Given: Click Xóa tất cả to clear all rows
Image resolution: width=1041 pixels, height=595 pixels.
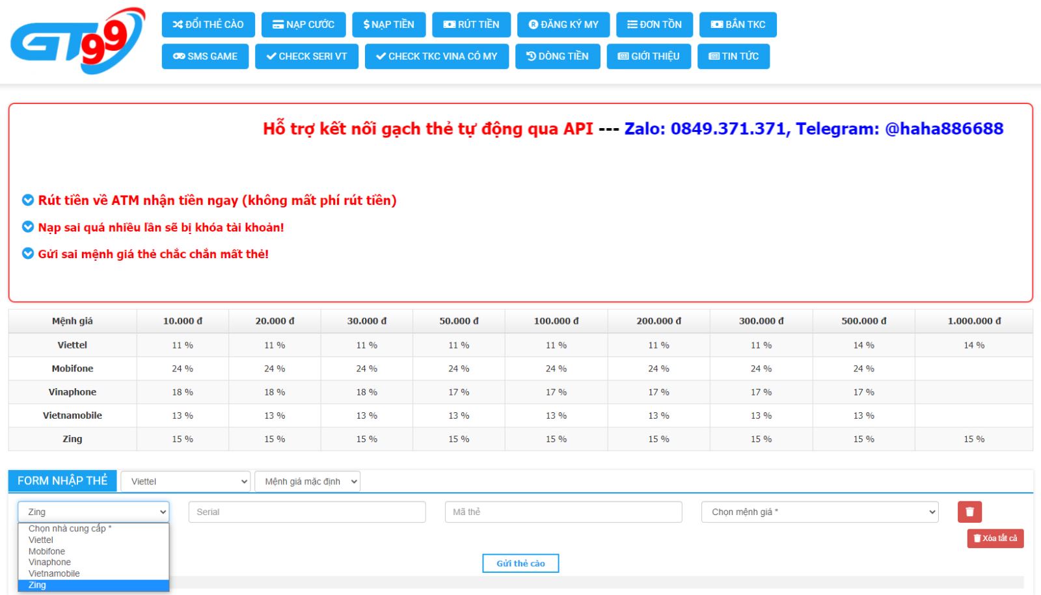Looking at the screenshot, I should click(x=995, y=538).
